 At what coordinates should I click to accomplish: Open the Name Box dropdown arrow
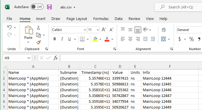tap(29, 58)
